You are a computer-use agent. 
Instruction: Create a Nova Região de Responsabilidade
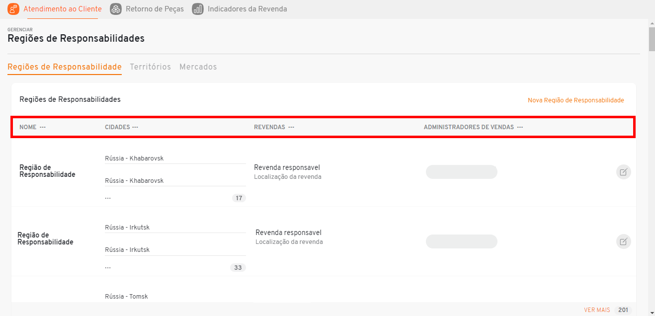tap(575, 100)
